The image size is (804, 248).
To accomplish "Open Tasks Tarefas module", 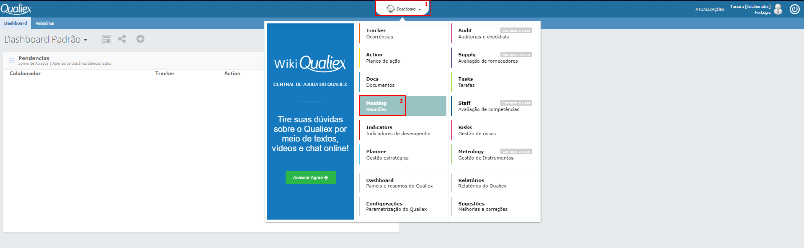I will coord(495,82).
